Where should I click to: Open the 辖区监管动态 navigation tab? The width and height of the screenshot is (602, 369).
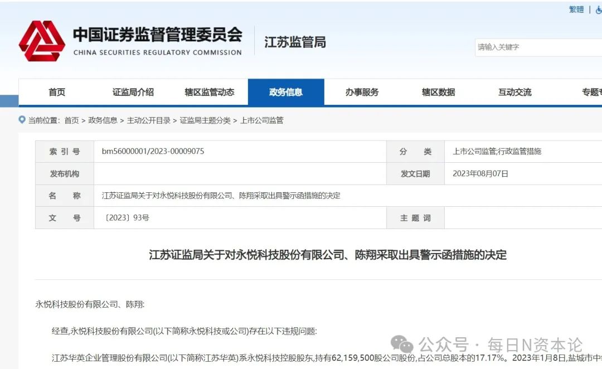tap(210, 92)
